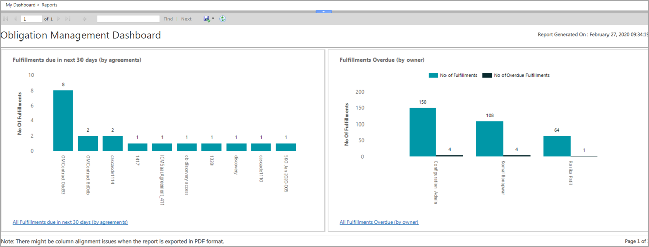This screenshot has height=247, width=649.
Task: Refresh the report with the green icon
Action: point(223,19)
